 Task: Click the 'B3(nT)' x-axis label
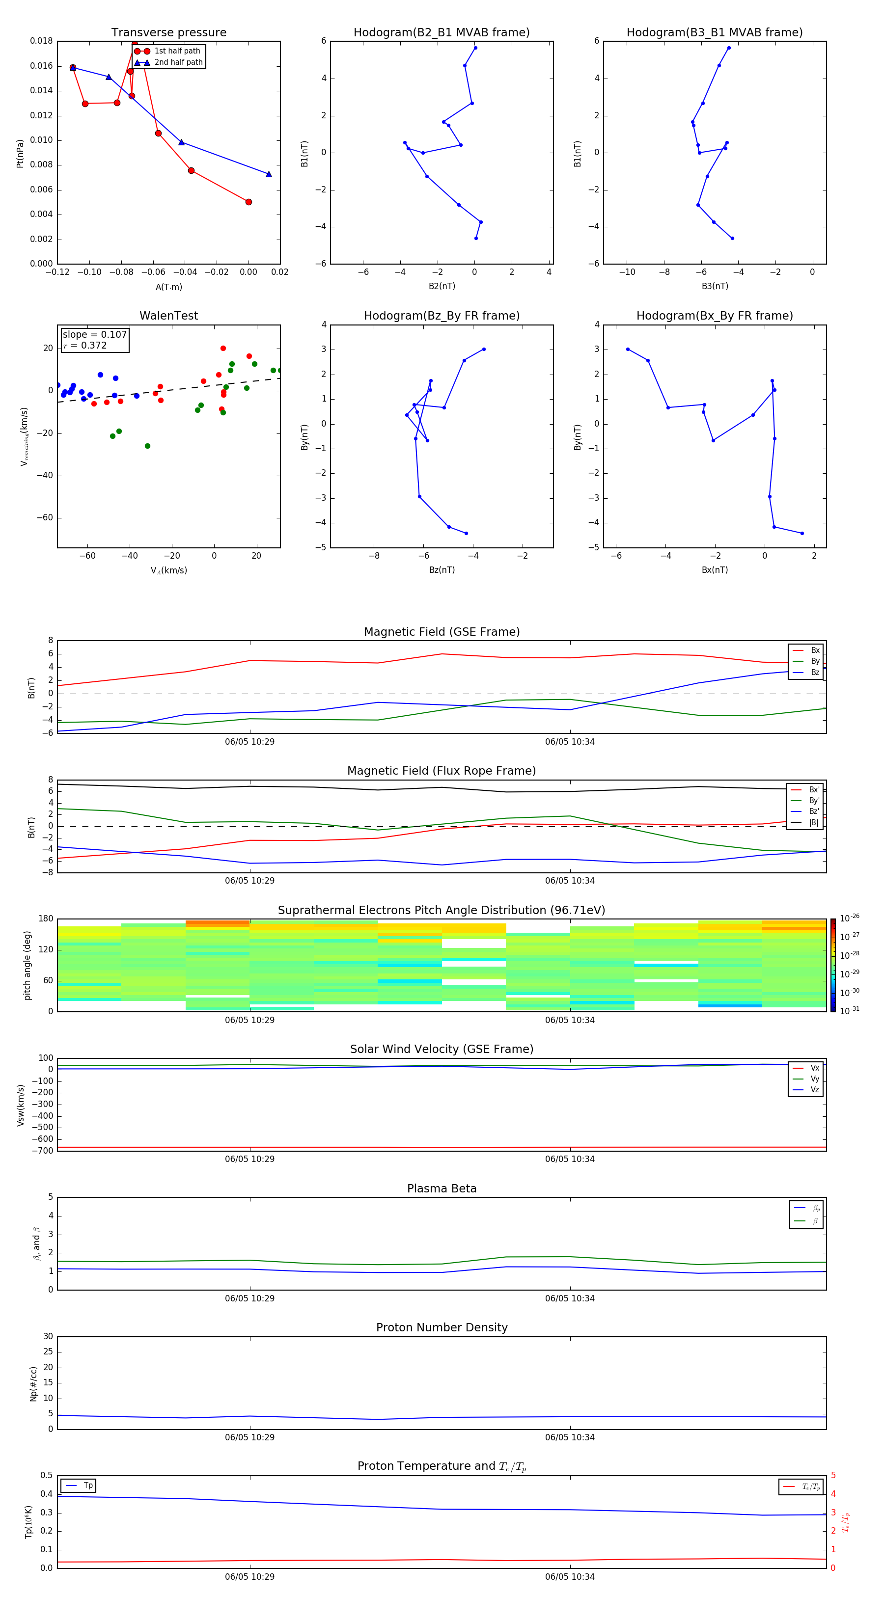point(715,286)
